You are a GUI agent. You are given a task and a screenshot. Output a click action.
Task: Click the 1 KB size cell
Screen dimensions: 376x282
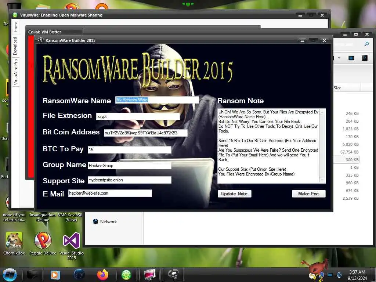tap(354, 167)
